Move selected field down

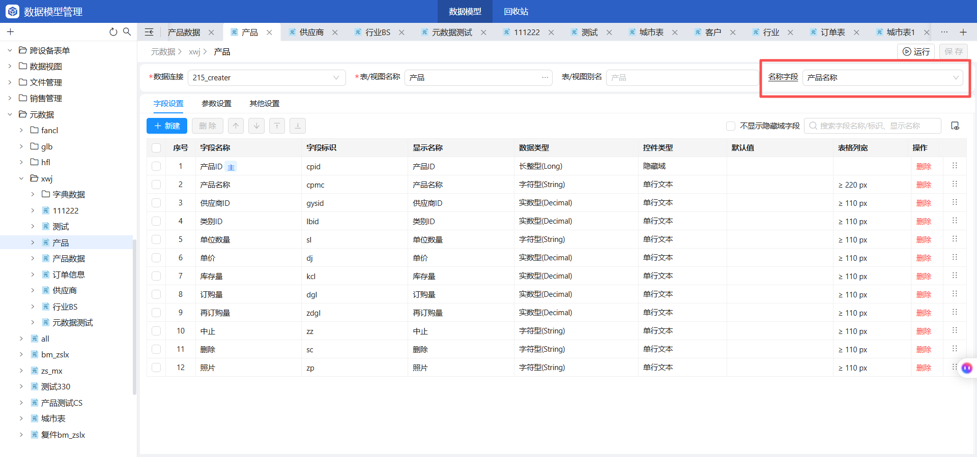256,126
